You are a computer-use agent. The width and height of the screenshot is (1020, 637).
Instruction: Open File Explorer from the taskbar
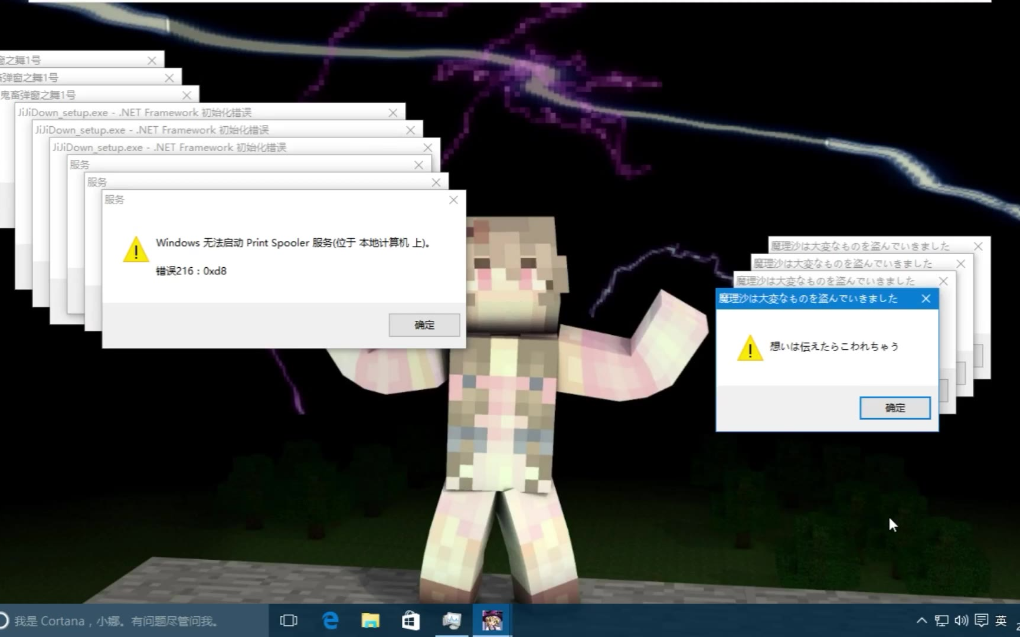pyautogui.click(x=370, y=620)
